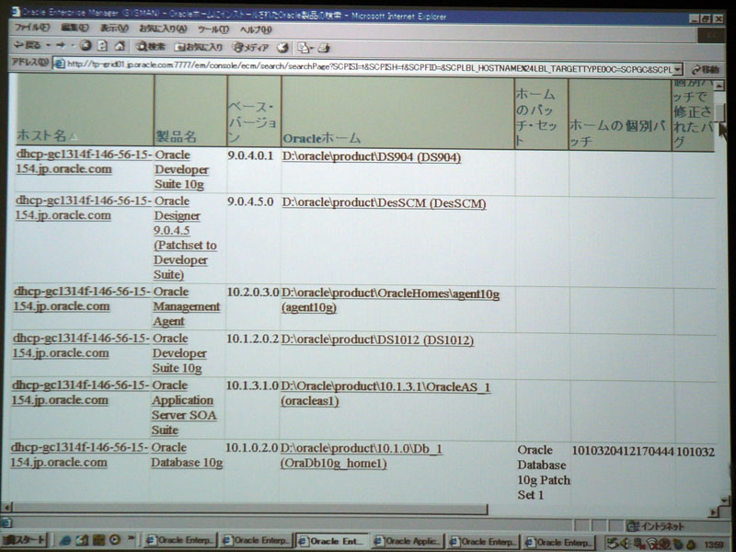This screenshot has height=552, width=736.
Task: Click the Oracle Database 10g product link
Action: coord(187,454)
